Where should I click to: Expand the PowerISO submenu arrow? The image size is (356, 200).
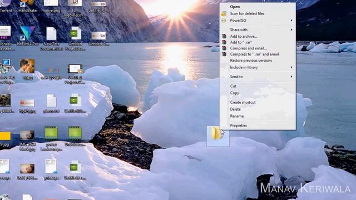tap(291, 21)
